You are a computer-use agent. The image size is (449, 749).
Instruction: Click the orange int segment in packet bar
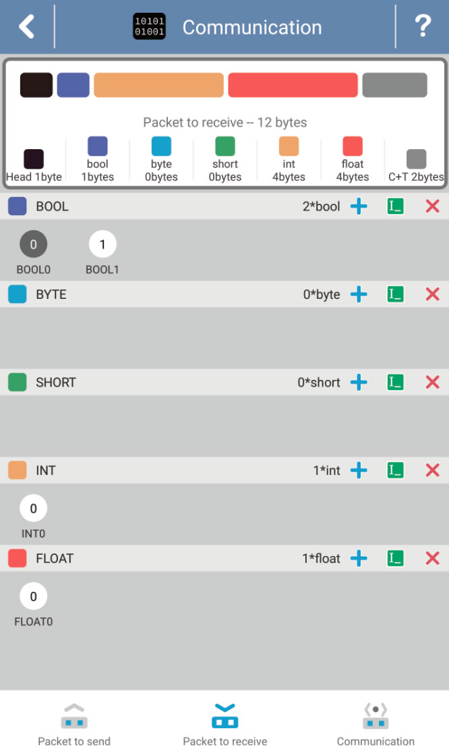click(158, 85)
